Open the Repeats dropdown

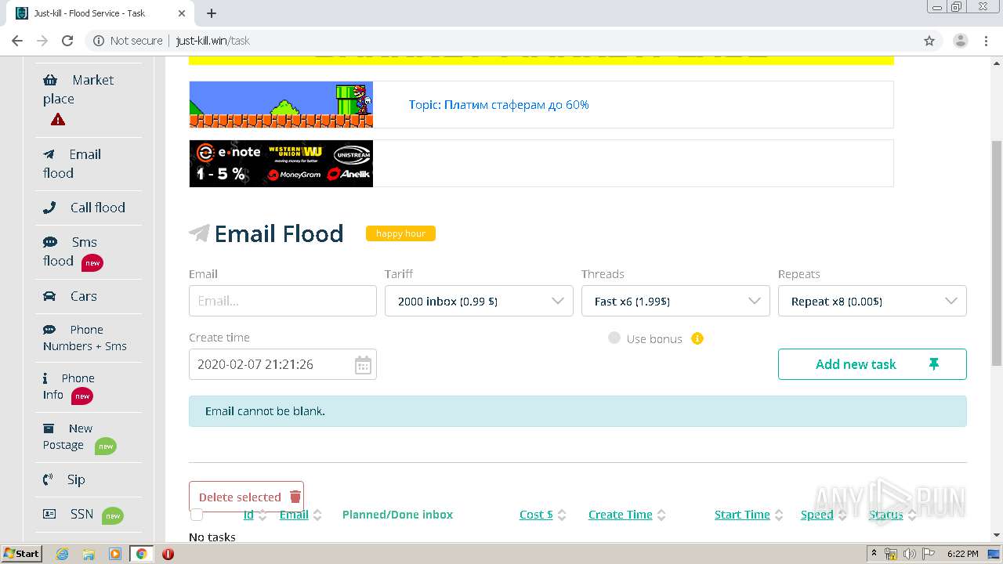(872, 301)
